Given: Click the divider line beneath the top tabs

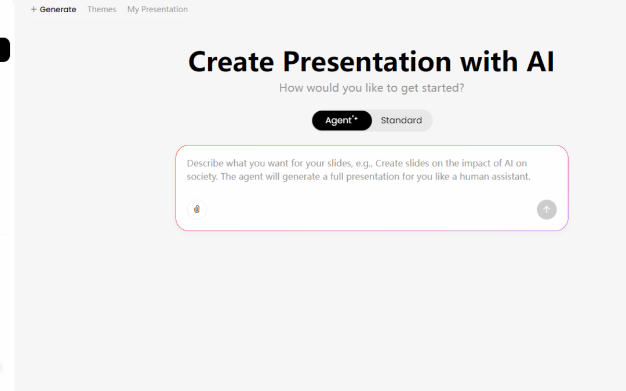Looking at the screenshot, I should [x=109, y=23].
